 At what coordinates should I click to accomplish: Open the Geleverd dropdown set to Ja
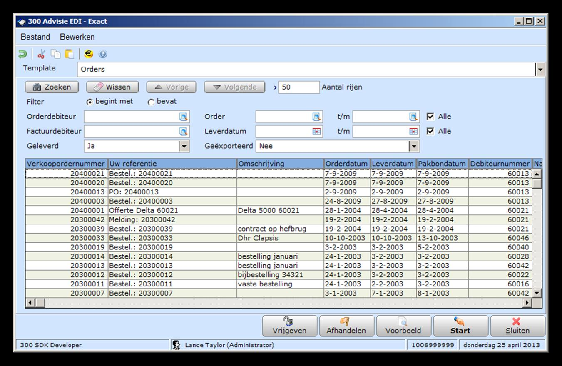pyautogui.click(x=184, y=146)
